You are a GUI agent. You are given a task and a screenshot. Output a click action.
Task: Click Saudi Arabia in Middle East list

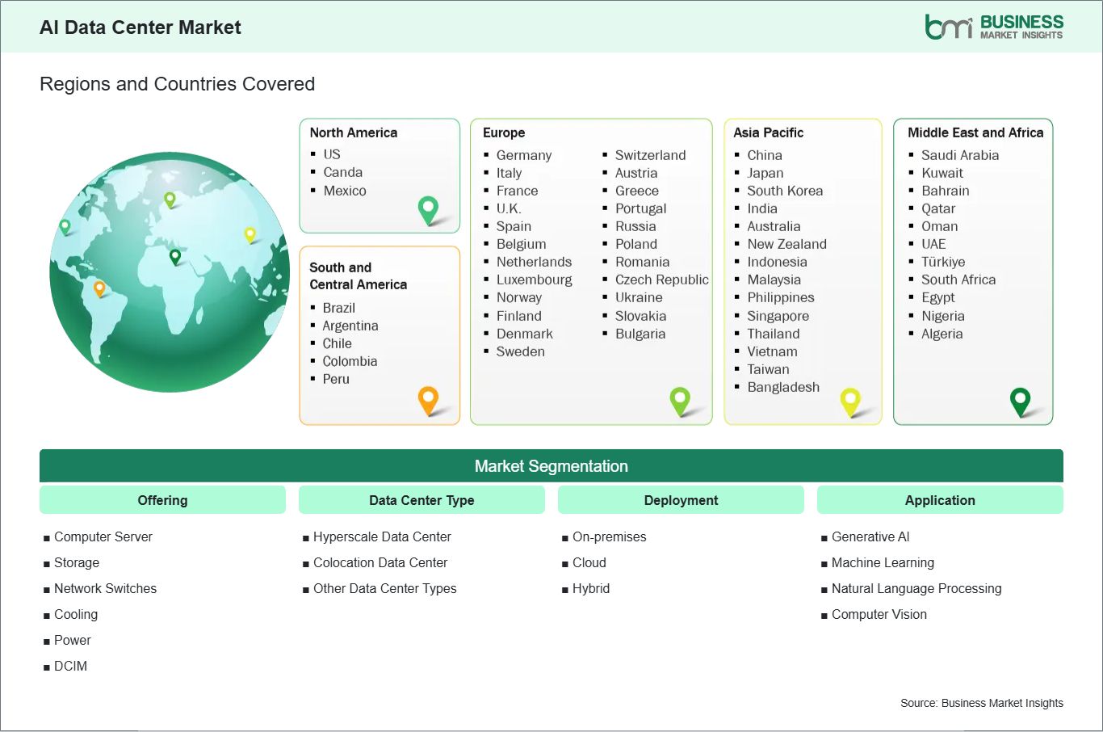point(960,155)
